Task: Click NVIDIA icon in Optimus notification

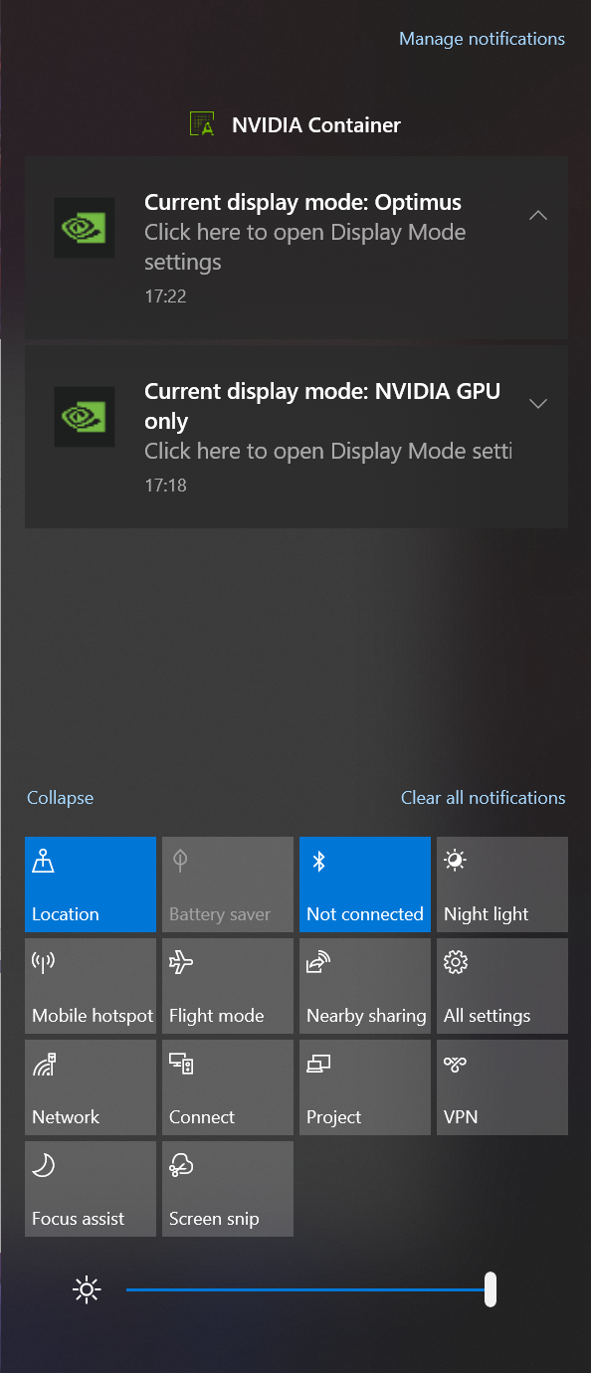Action: (85, 228)
